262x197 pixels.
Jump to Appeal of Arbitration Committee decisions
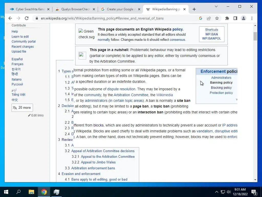pos(103,151)
